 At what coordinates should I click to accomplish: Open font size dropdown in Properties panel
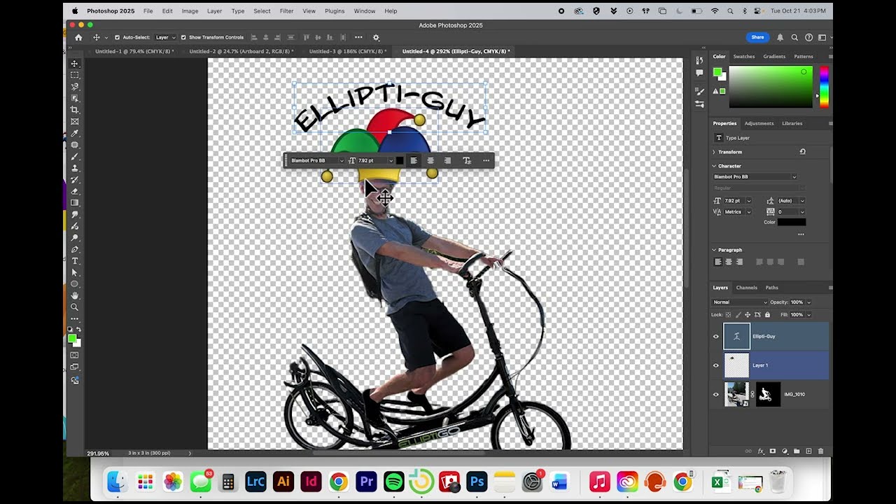[x=748, y=201]
